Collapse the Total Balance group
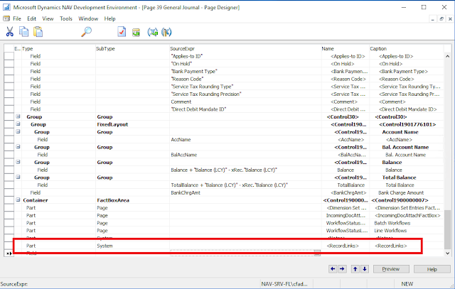The width and height of the screenshot is (455, 289). point(18,177)
